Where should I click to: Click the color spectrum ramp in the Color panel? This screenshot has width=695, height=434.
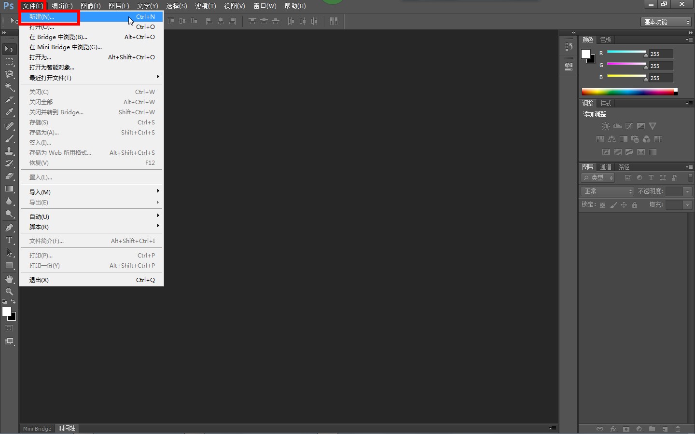pyautogui.click(x=627, y=92)
